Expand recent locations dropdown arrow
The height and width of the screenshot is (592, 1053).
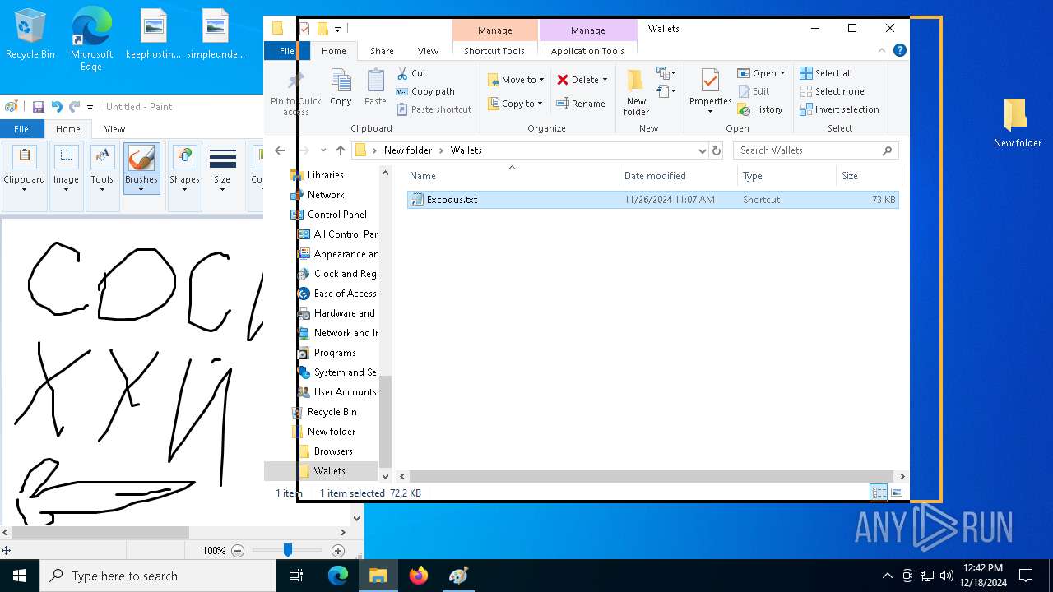point(323,150)
